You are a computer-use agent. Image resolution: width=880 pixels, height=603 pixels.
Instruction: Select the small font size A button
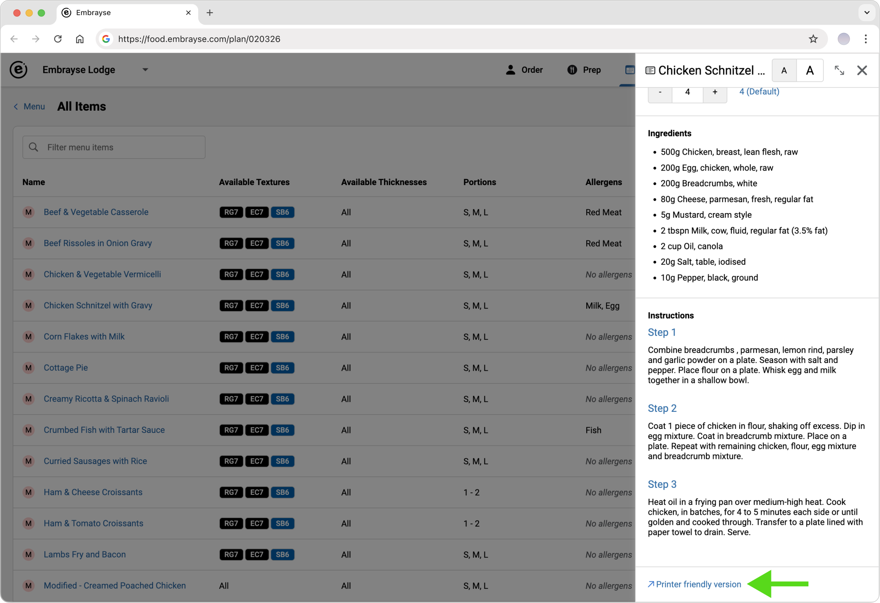pyautogui.click(x=784, y=70)
